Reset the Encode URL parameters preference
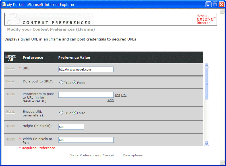 [11, 112]
